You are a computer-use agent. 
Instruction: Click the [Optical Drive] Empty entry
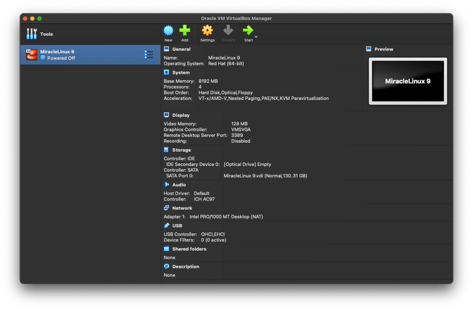click(247, 164)
